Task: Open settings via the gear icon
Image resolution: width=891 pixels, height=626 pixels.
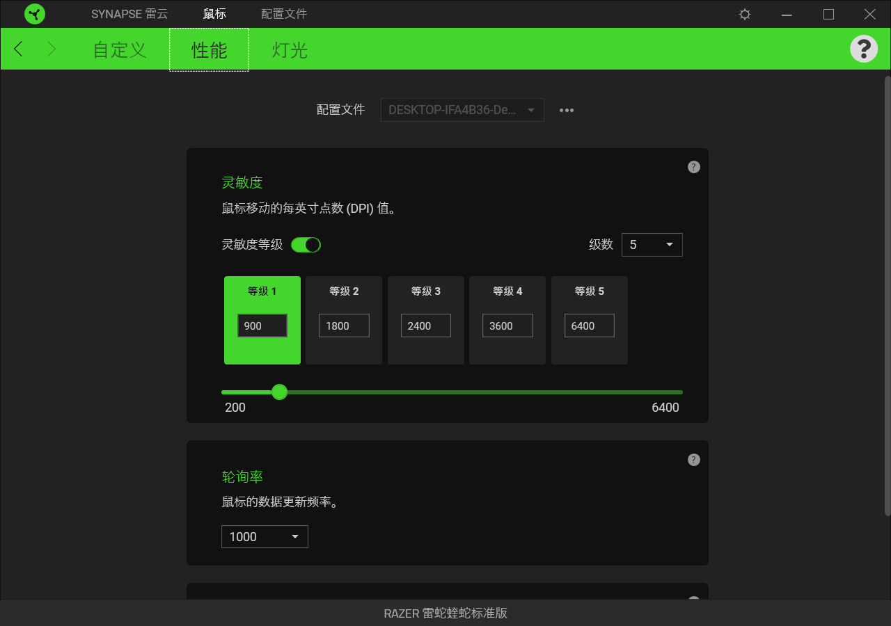Action: (745, 14)
